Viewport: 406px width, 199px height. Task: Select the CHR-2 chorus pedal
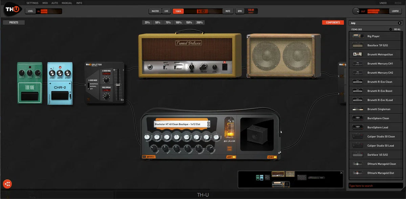coord(60,81)
